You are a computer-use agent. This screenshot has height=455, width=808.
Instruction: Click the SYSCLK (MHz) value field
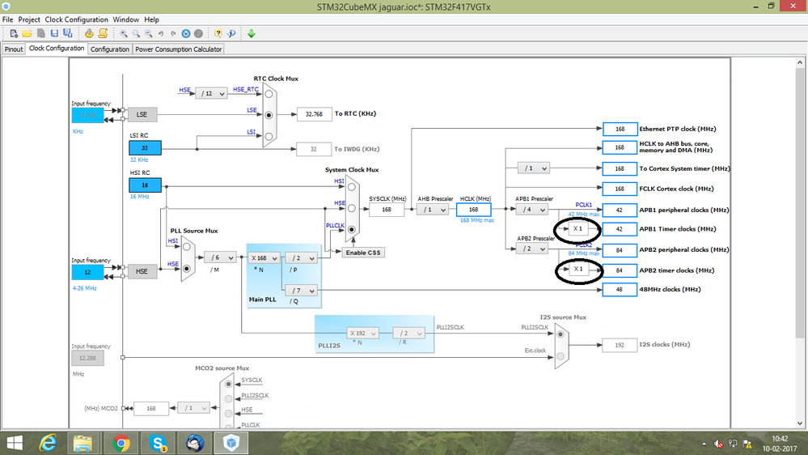(387, 210)
